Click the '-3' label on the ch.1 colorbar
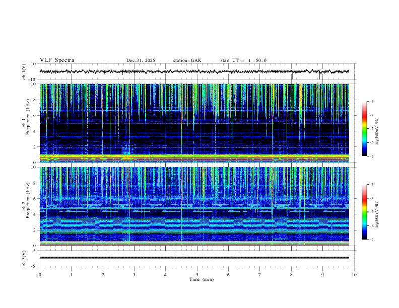399x308 pixels. tap(371, 101)
